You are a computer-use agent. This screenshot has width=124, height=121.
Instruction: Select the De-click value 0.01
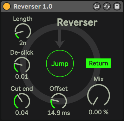point(22,77)
